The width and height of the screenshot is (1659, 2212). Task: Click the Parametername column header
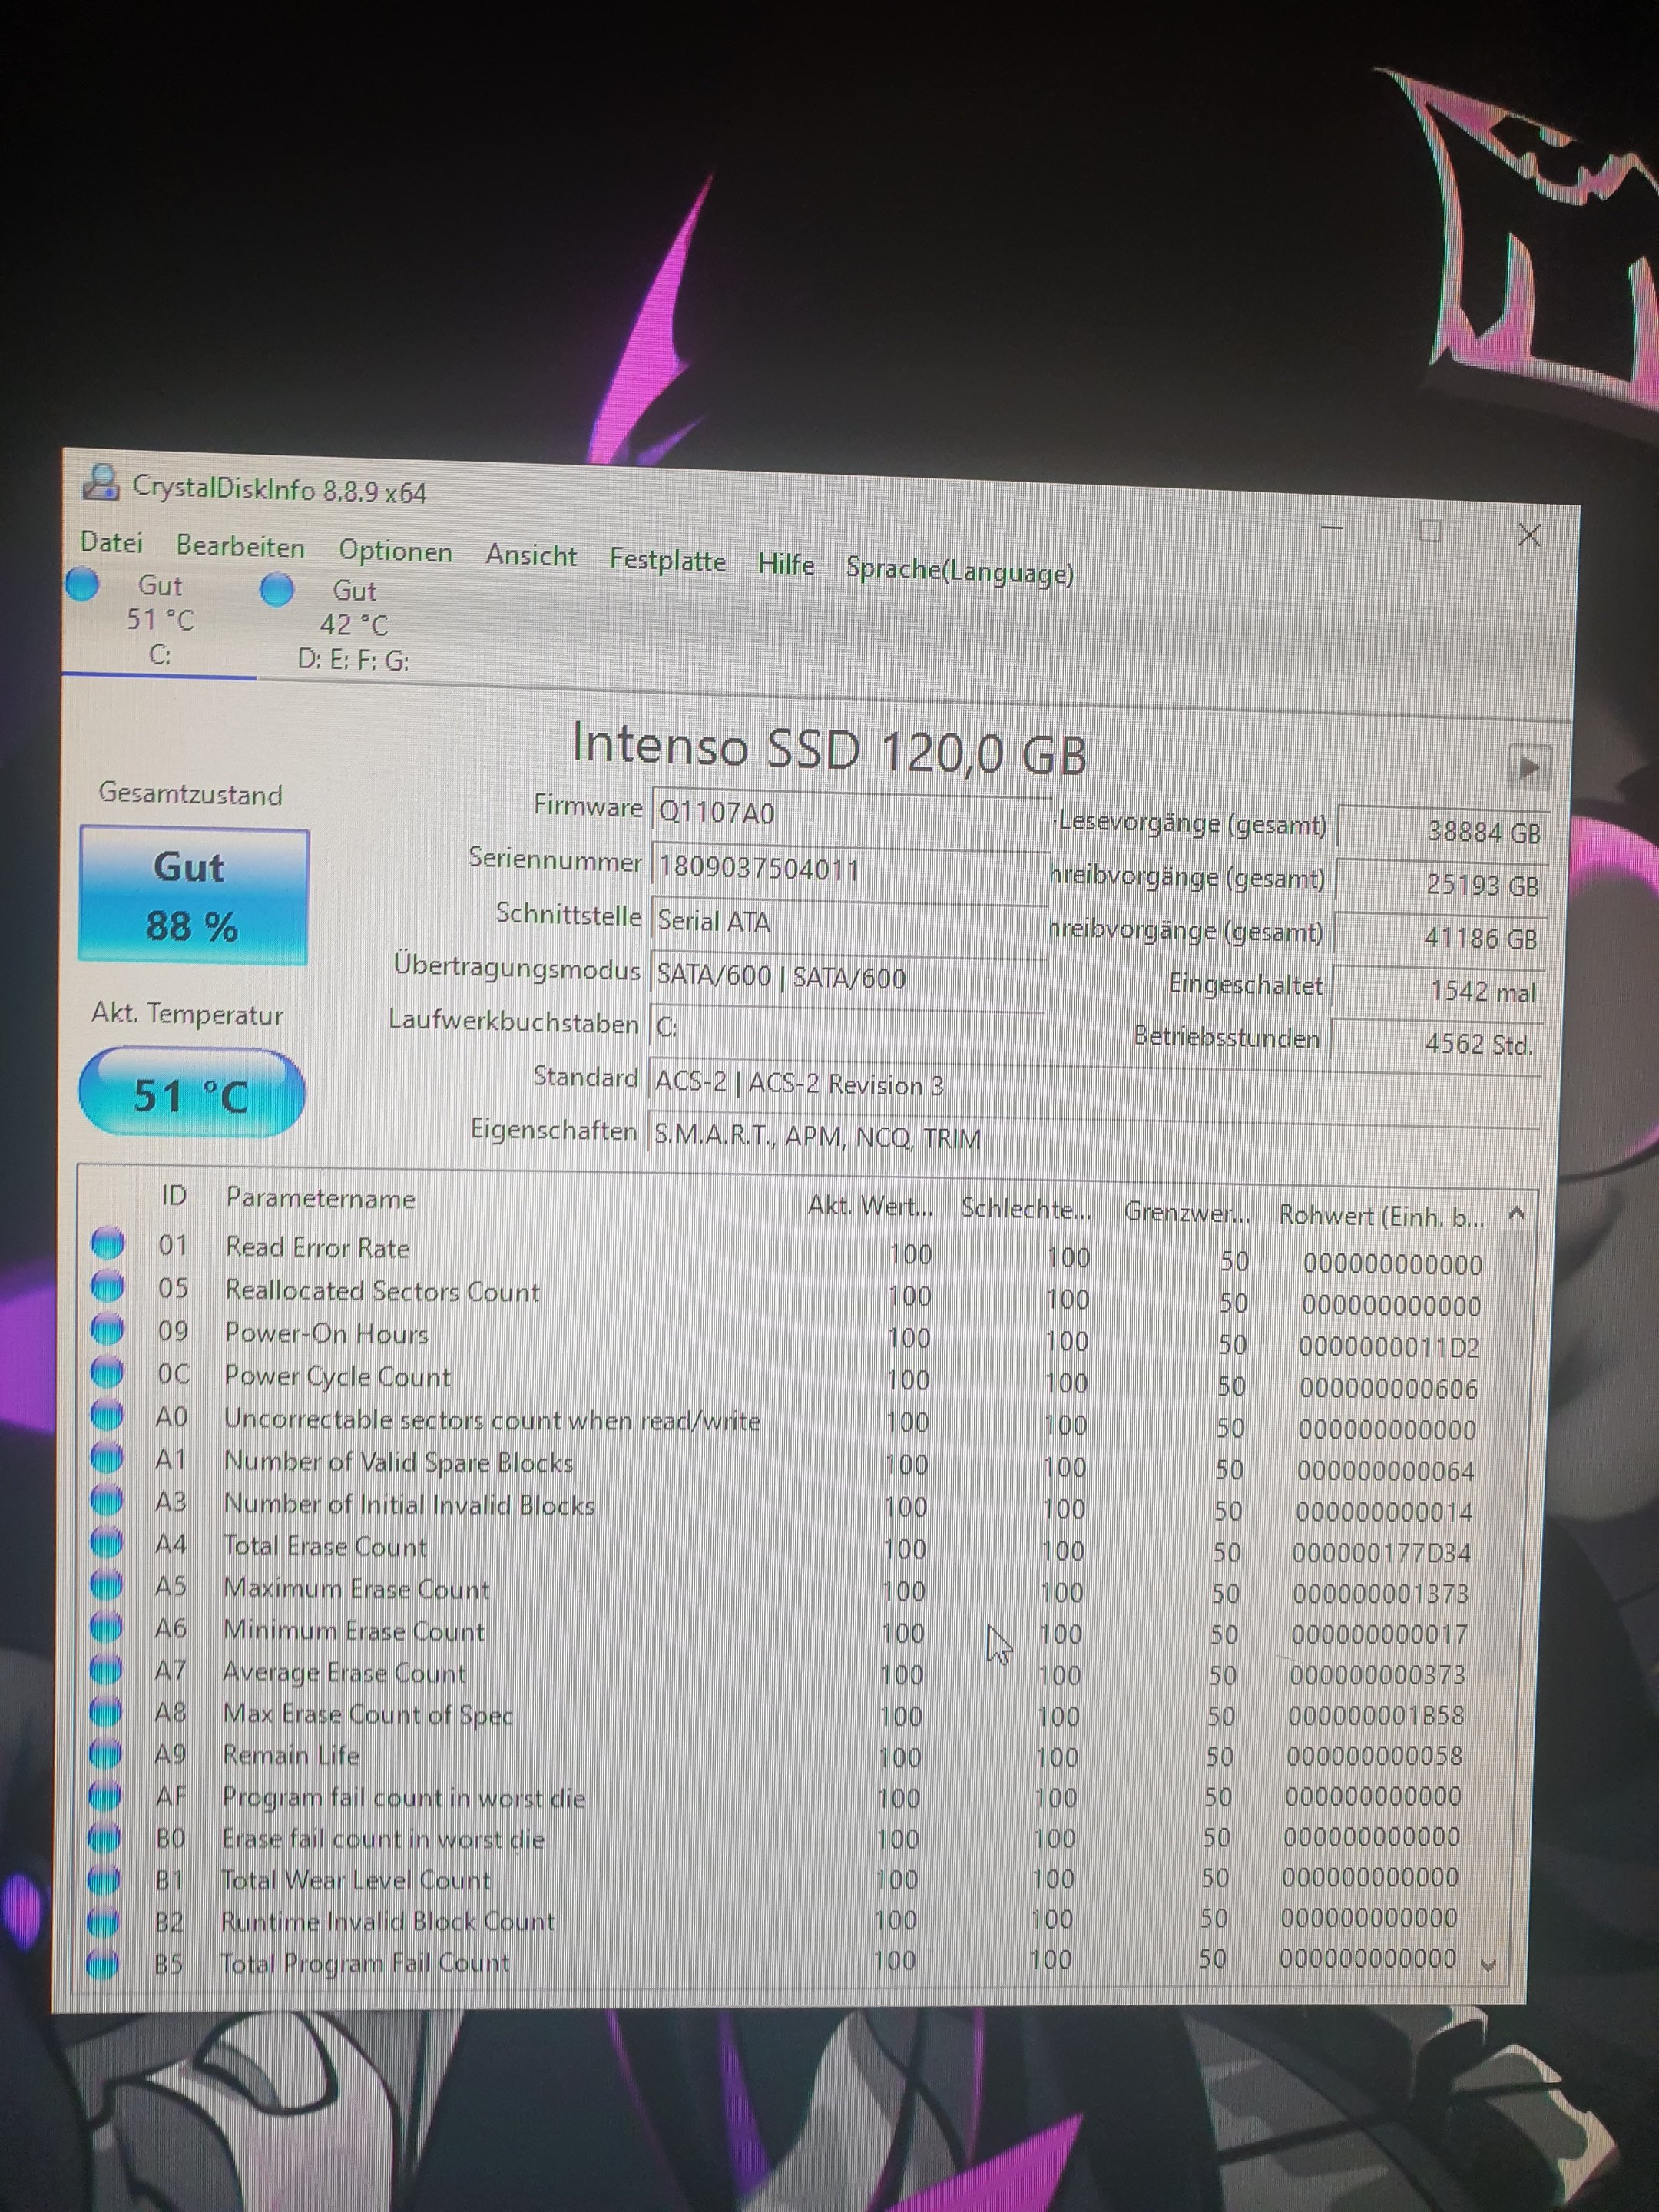320,1198
